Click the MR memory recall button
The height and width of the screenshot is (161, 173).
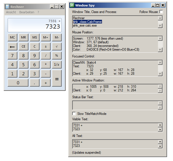[24, 37]
